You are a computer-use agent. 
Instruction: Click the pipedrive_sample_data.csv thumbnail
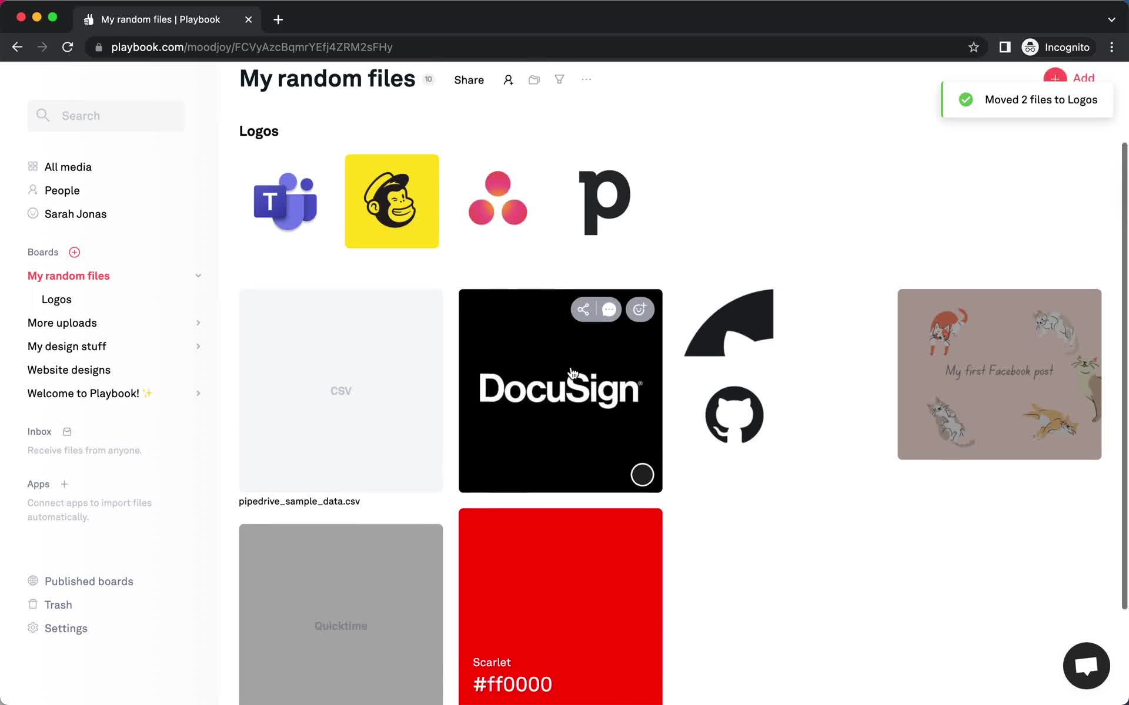pos(340,391)
